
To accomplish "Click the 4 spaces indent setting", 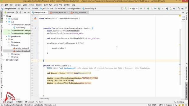I will pos(170,105).
